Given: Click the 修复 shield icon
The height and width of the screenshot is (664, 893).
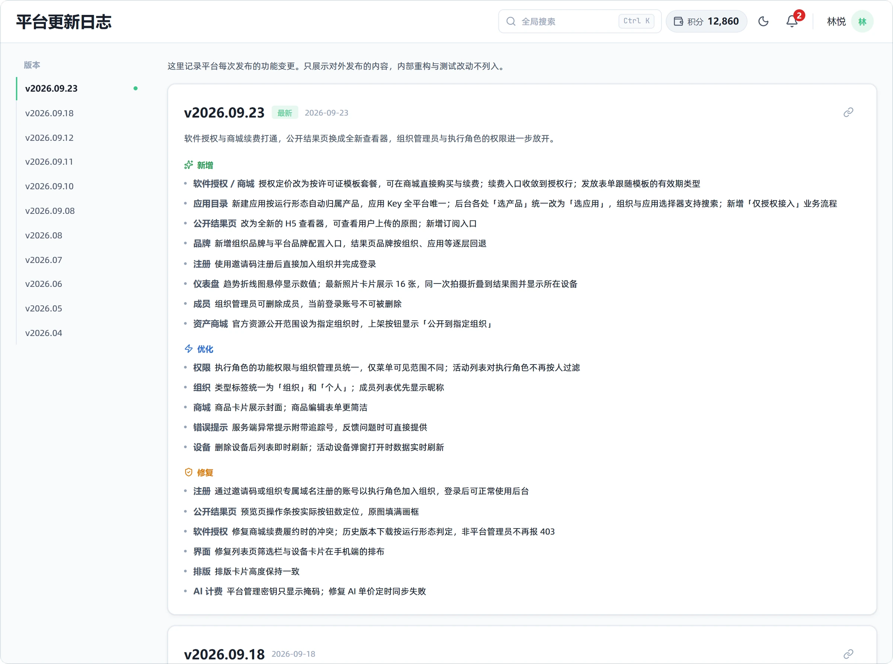Looking at the screenshot, I should pos(189,472).
